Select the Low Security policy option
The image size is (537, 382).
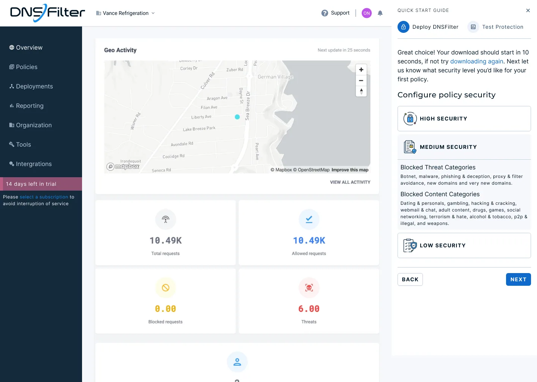(x=464, y=245)
